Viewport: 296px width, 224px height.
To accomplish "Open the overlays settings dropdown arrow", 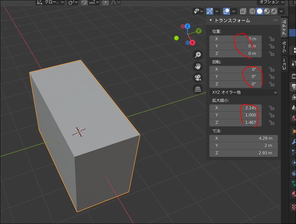I will click(x=234, y=11).
